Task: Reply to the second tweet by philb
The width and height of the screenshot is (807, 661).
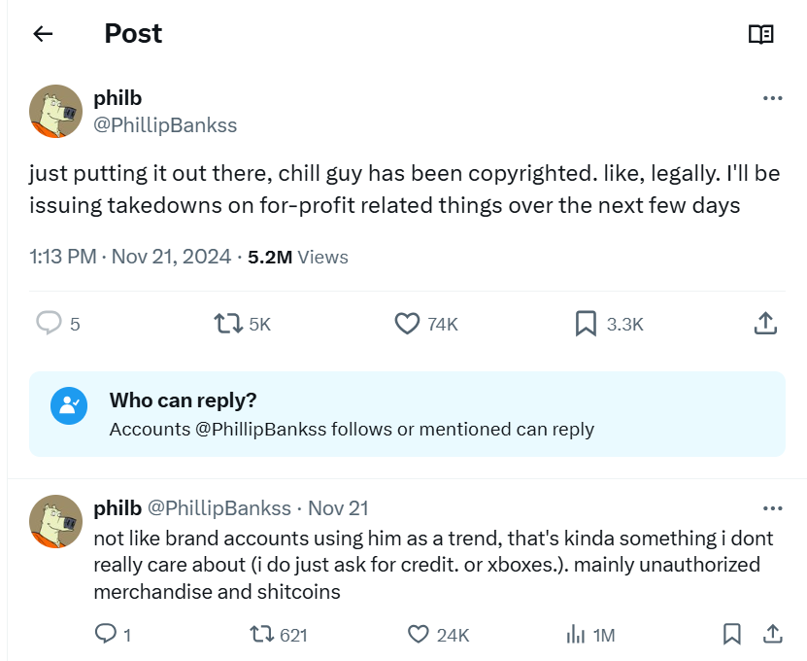Action: (x=105, y=634)
